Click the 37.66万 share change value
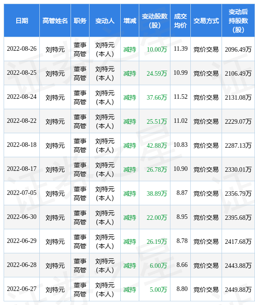The image size is (255, 305). (x=157, y=97)
